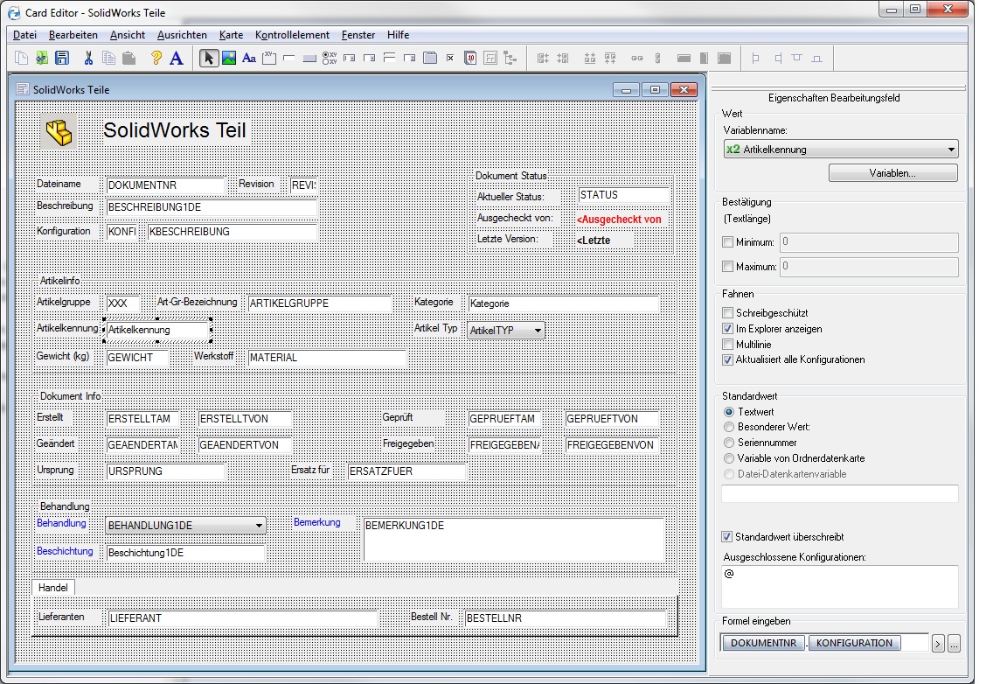
Task: Select the date field control tool
Action: [x=470, y=59]
